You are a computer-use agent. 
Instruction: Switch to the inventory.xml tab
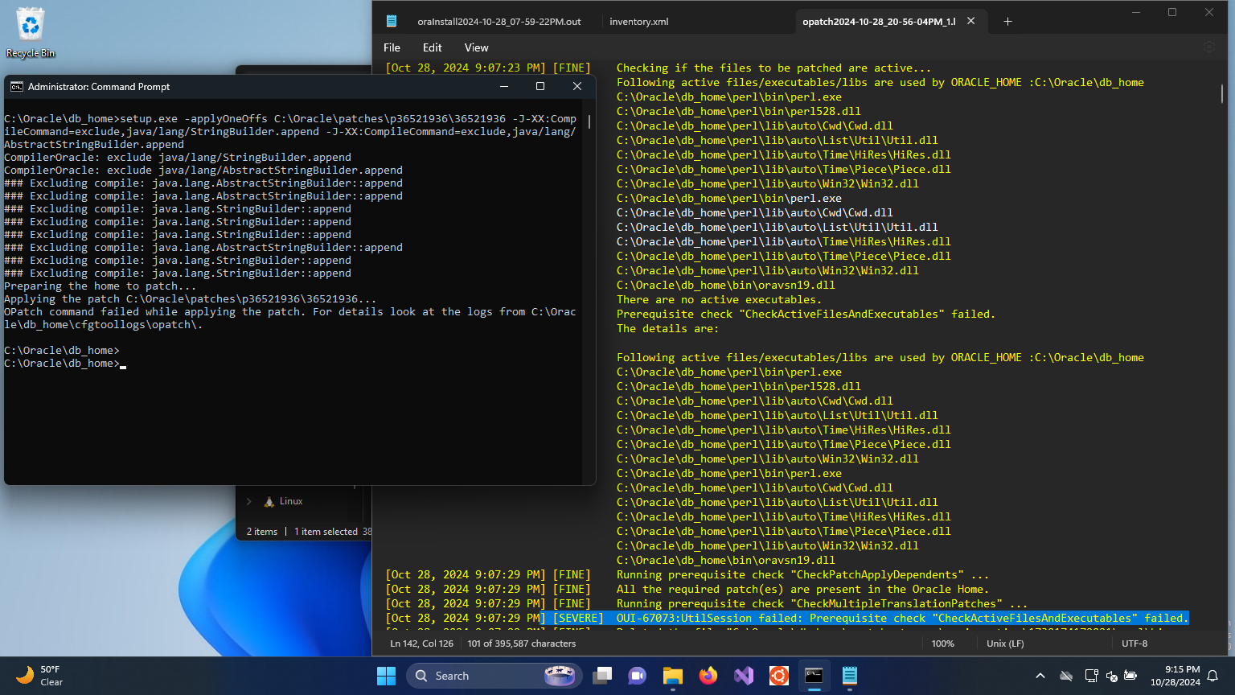click(x=638, y=22)
